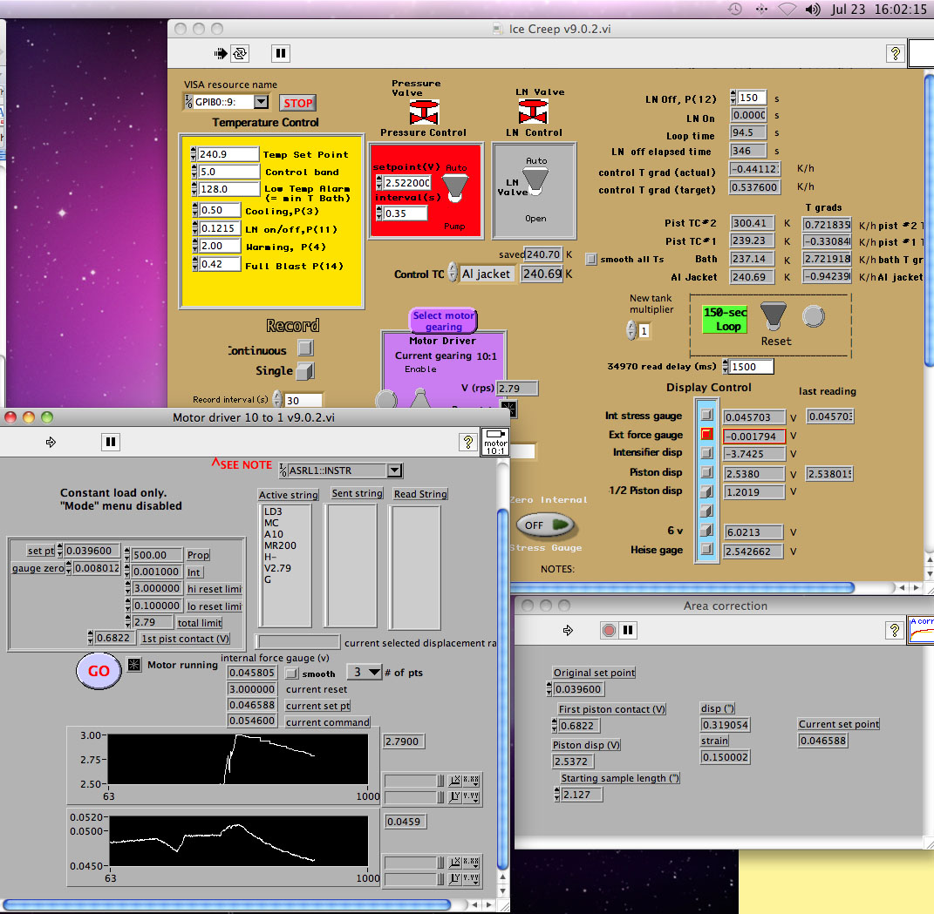Flip the Zero Internal Stress Gauge OFF switch
The width and height of the screenshot is (934, 914).
545,525
